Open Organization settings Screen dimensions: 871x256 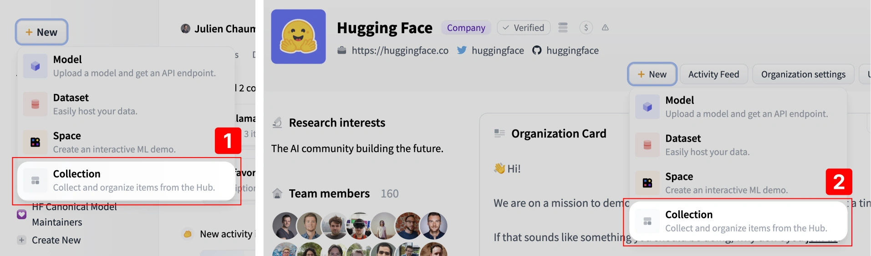(803, 74)
